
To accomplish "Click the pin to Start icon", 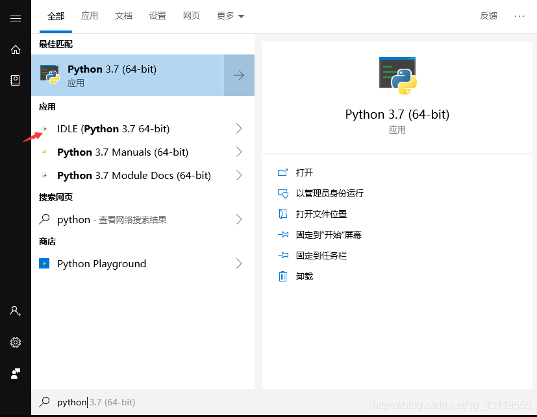I will click(283, 235).
